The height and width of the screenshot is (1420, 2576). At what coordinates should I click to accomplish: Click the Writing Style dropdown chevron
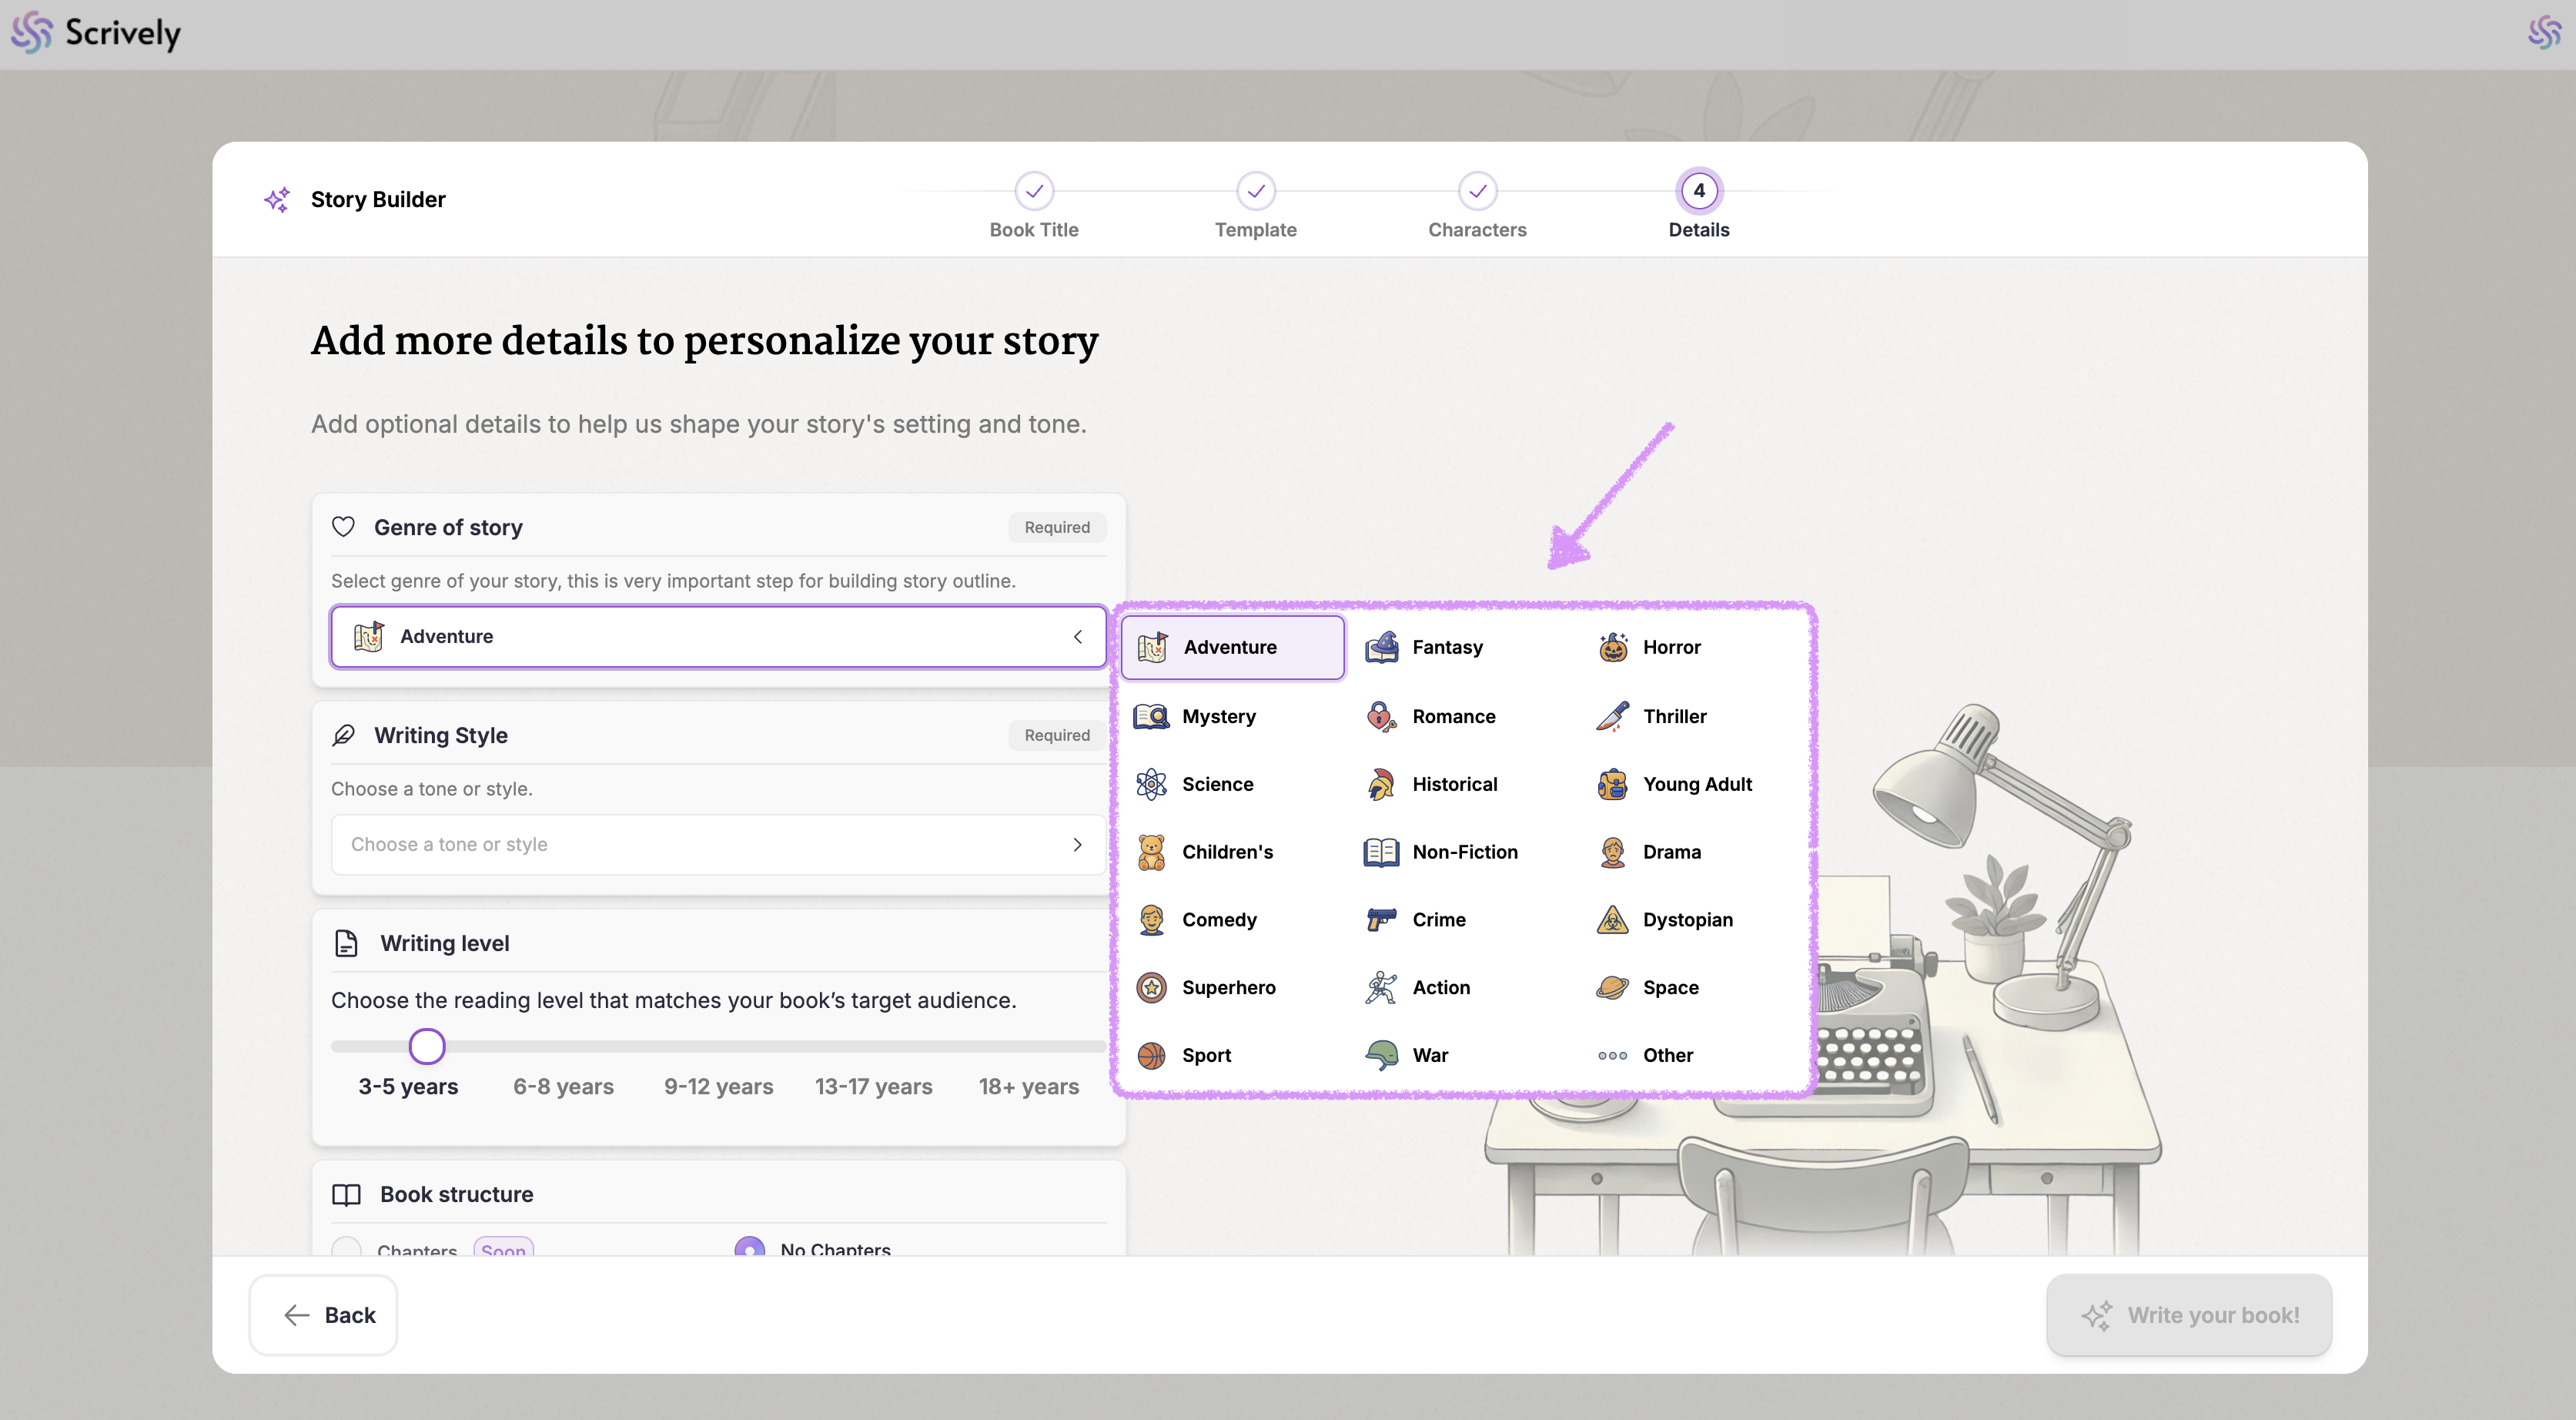tap(1077, 844)
